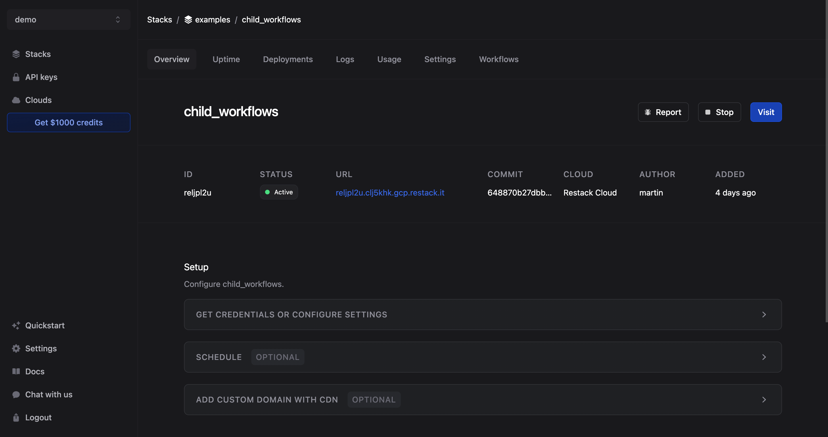This screenshot has width=828, height=437.
Task: Open Docs via book icon
Action: pyautogui.click(x=16, y=371)
